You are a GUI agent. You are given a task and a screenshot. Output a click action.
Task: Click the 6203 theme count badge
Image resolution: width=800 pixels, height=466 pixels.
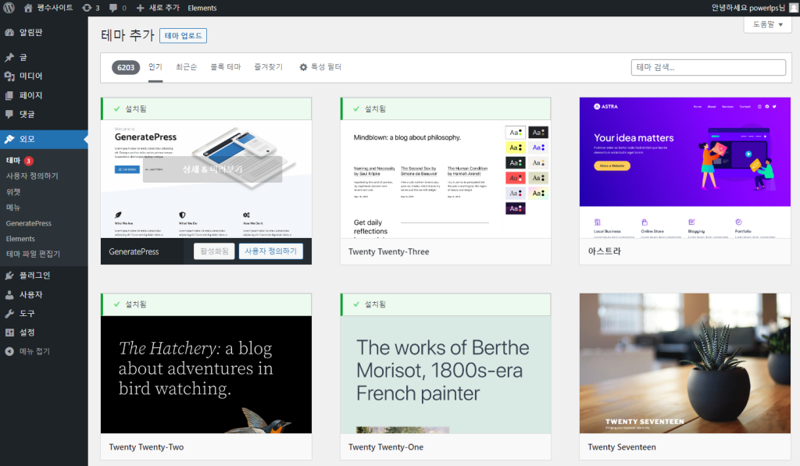click(126, 67)
